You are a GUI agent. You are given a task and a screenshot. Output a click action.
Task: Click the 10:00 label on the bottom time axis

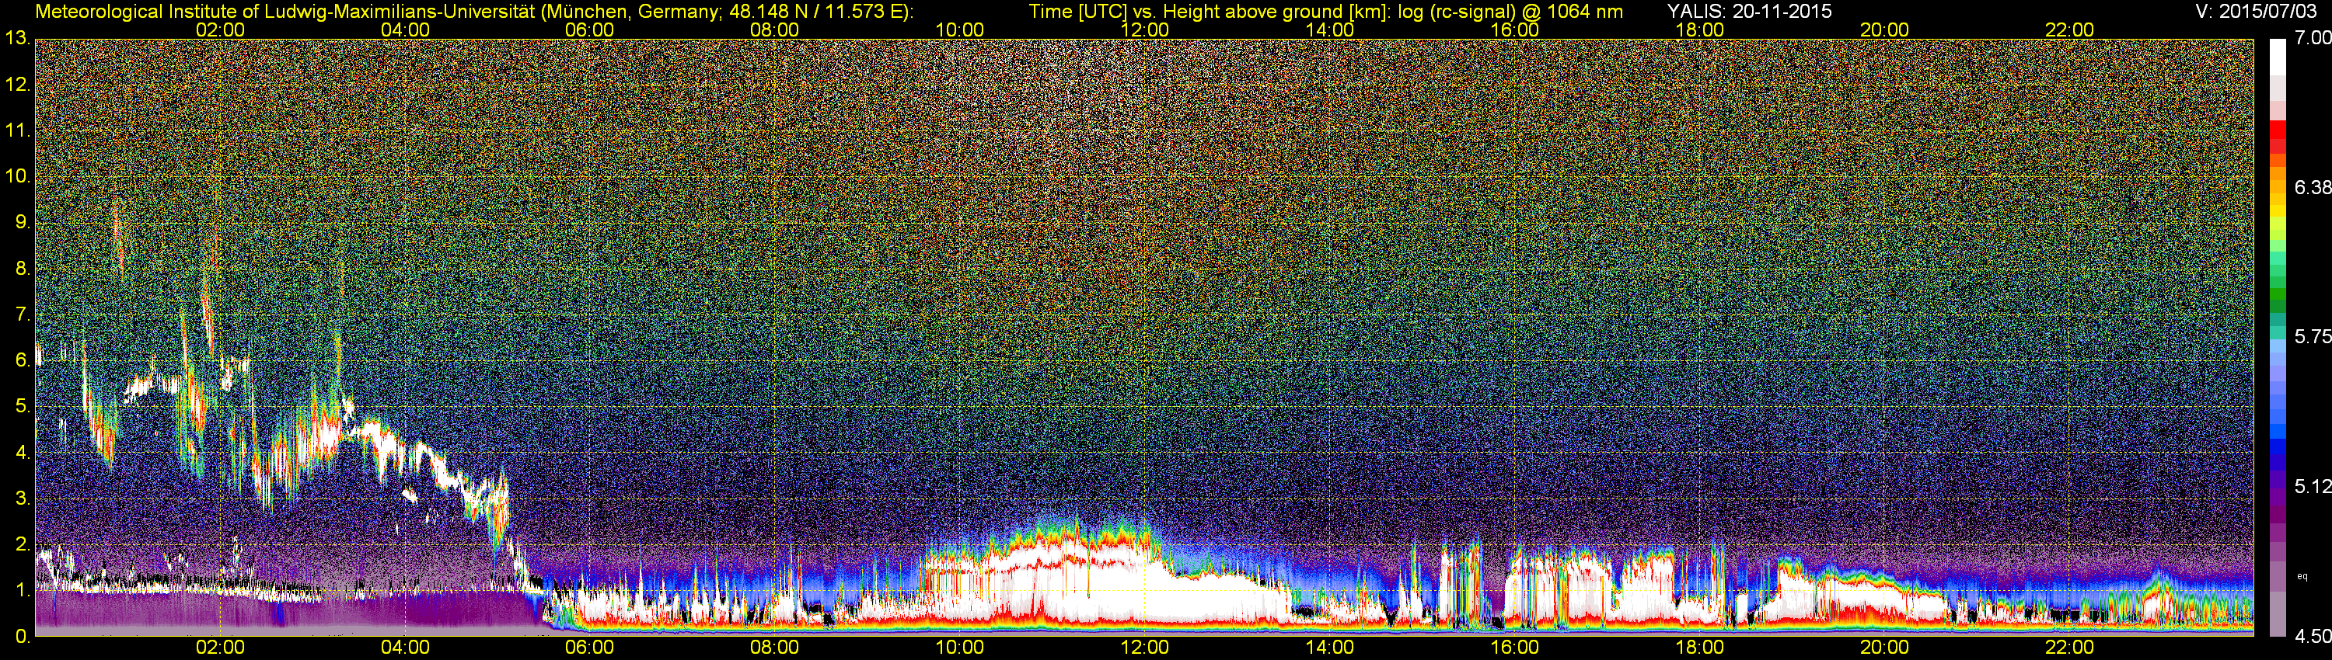click(959, 648)
